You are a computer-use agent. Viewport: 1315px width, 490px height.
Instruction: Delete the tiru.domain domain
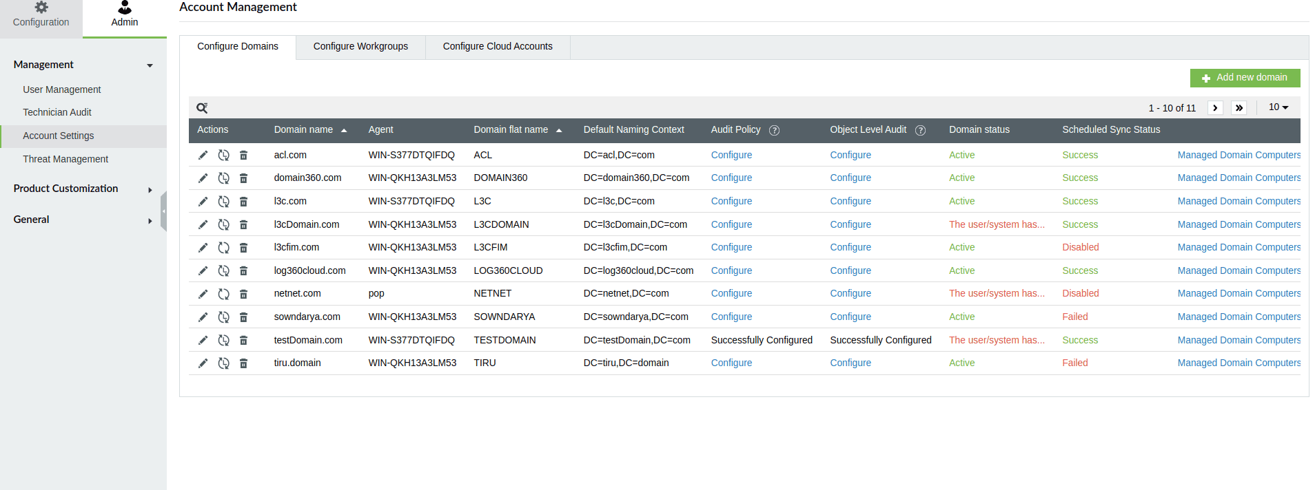click(x=243, y=363)
